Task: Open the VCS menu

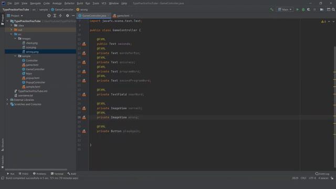Action: click(x=104, y=3)
